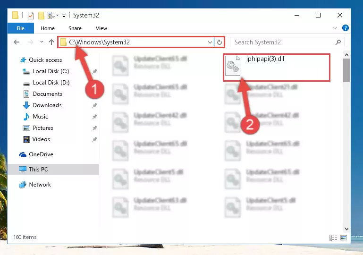The image size is (363, 255).
Task: Open Local Disk (D:) in the sidebar
Action: 51,83
